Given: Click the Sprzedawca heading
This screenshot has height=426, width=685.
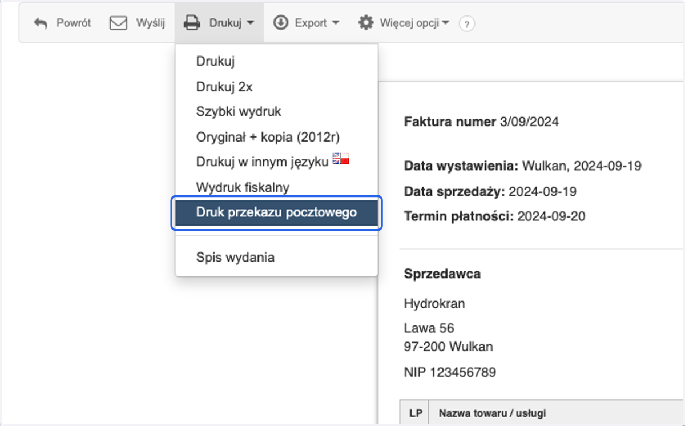Looking at the screenshot, I should pos(442,274).
